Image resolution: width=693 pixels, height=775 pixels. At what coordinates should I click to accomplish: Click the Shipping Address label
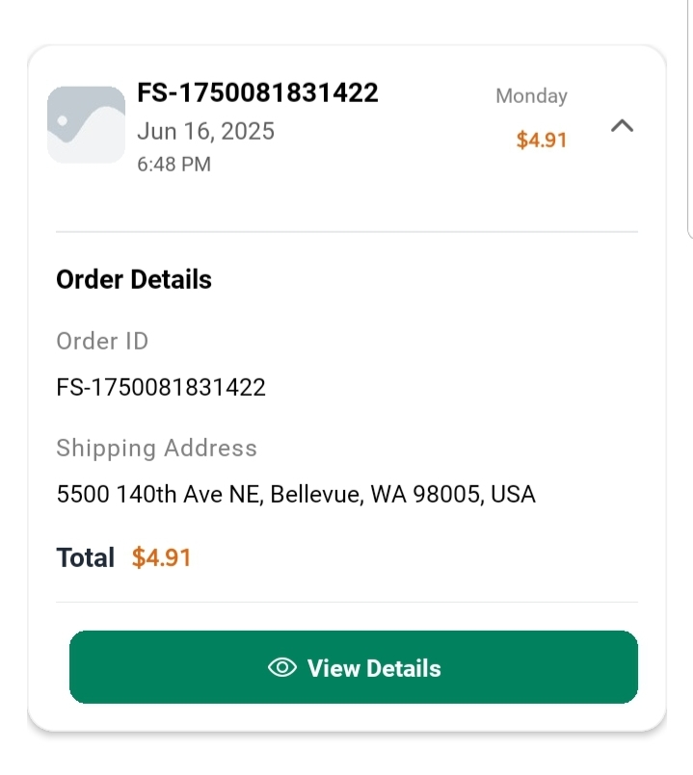156,449
